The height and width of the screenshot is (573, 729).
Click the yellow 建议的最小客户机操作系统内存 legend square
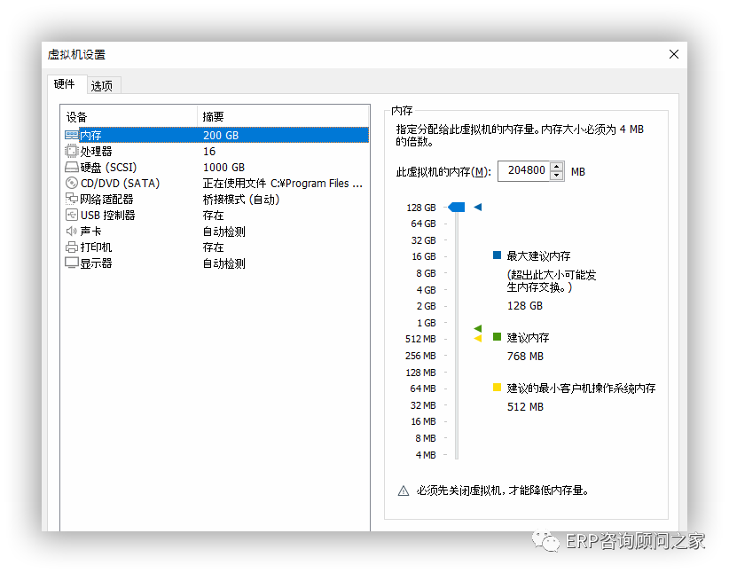pyautogui.click(x=497, y=387)
